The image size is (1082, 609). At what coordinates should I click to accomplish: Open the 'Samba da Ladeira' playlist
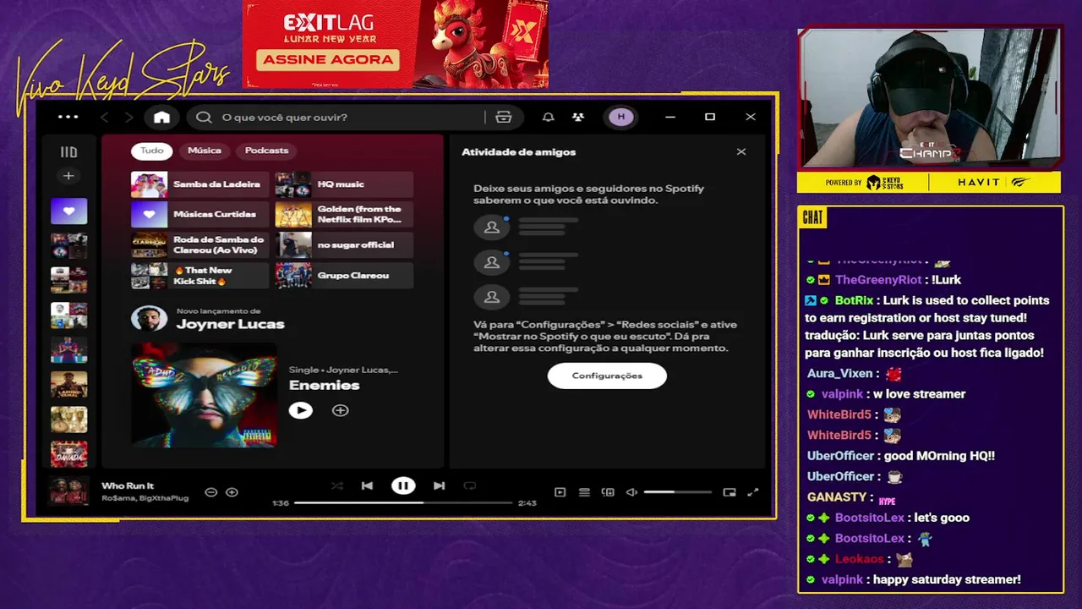(199, 184)
